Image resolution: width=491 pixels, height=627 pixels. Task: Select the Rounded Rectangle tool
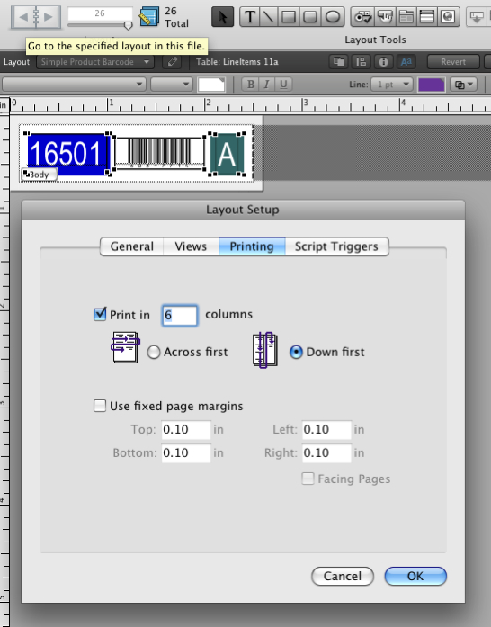[x=310, y=17]
